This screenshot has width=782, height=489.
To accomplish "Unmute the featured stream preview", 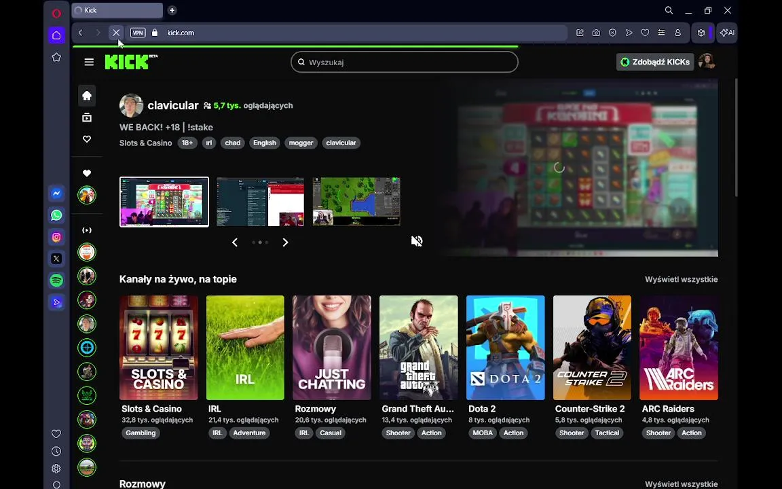I will 416,241.
